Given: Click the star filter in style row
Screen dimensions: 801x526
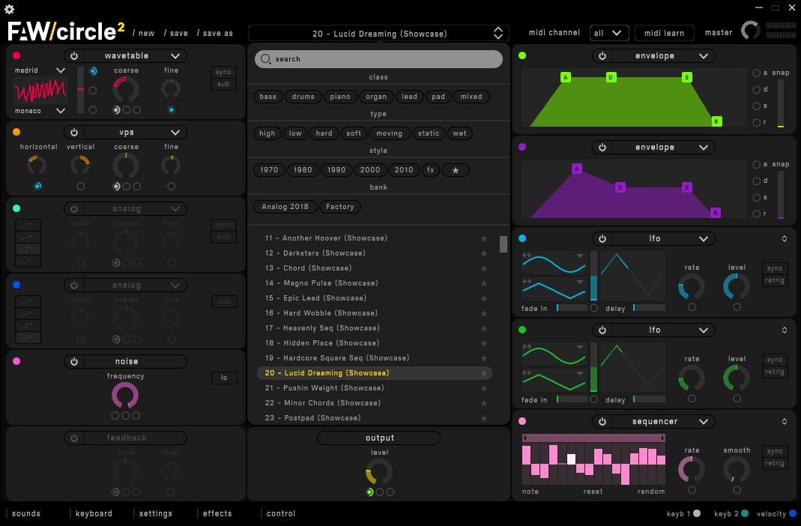Looking at the screenshot, I should [455, 170].
